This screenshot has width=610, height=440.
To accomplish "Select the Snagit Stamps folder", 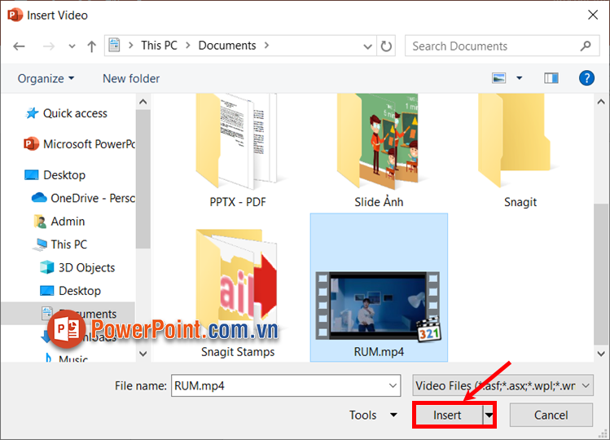I will pos(237,294).
